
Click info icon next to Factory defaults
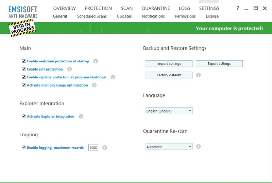tap(199, 75)
